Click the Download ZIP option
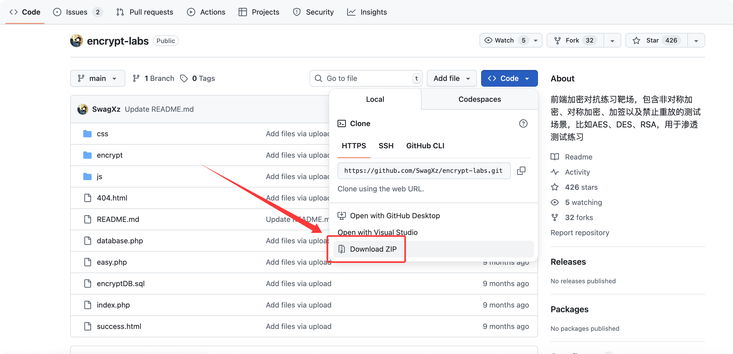 [373, 249]
